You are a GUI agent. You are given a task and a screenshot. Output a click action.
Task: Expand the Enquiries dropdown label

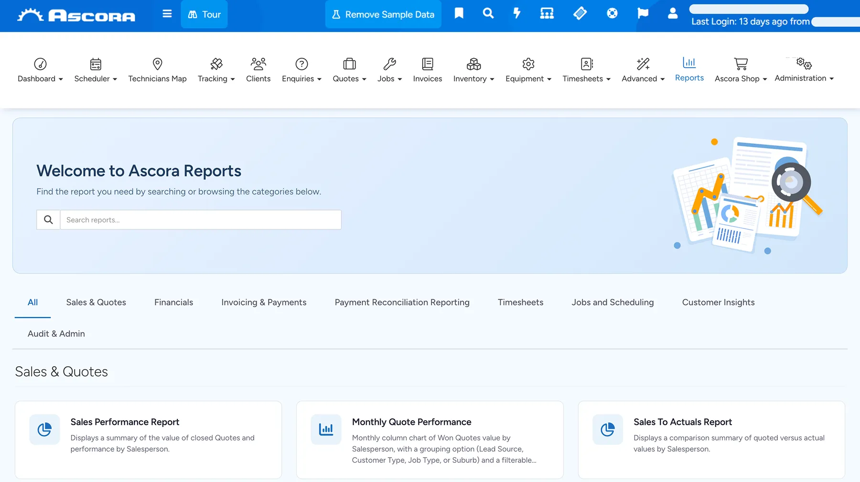301,78
